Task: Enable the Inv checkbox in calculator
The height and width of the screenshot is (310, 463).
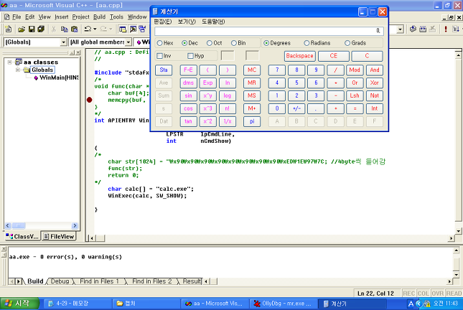Action: pos(160,56)
